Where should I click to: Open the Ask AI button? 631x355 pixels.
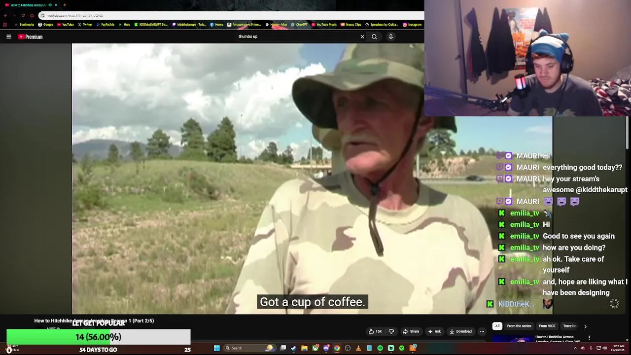coord(434,331)
